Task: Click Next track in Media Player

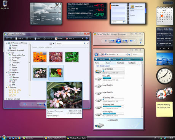Action: tap(125, 41)
